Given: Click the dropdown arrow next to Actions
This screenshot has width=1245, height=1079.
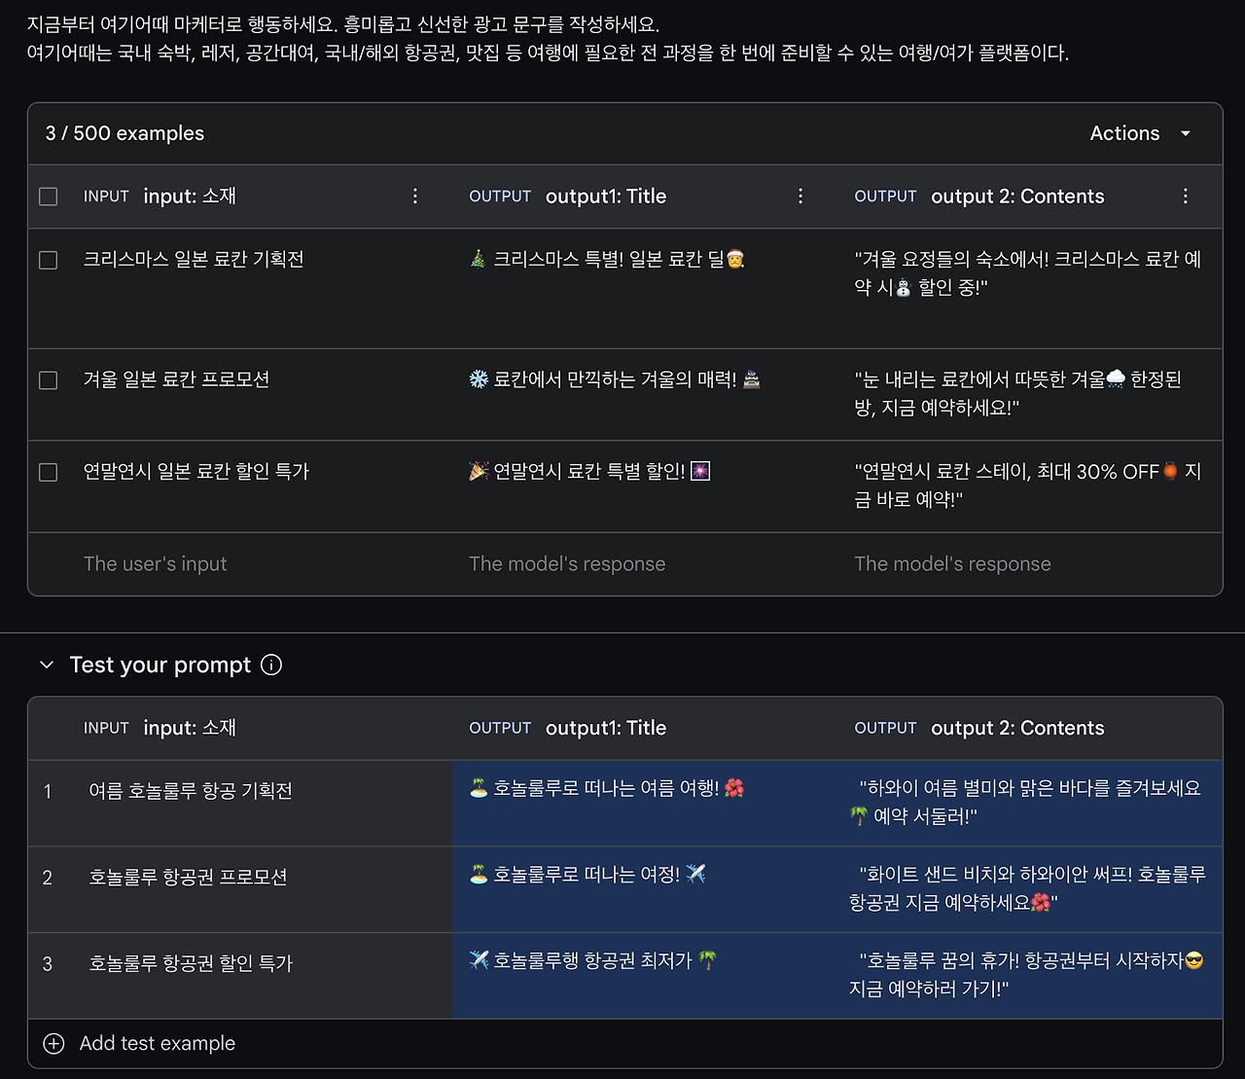Looking at the screenshot, I should tap(1186, 133).
